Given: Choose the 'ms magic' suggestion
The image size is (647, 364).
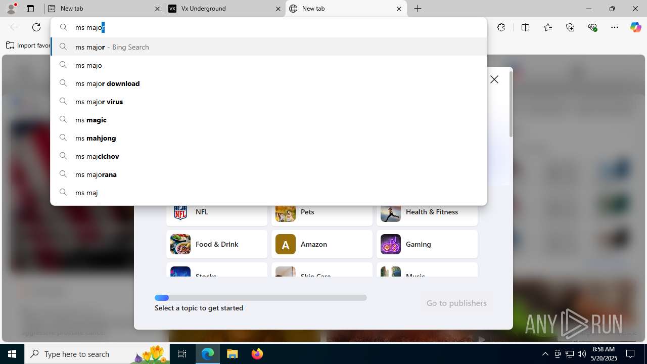Looking at the screenshot, I should (268, 120).
